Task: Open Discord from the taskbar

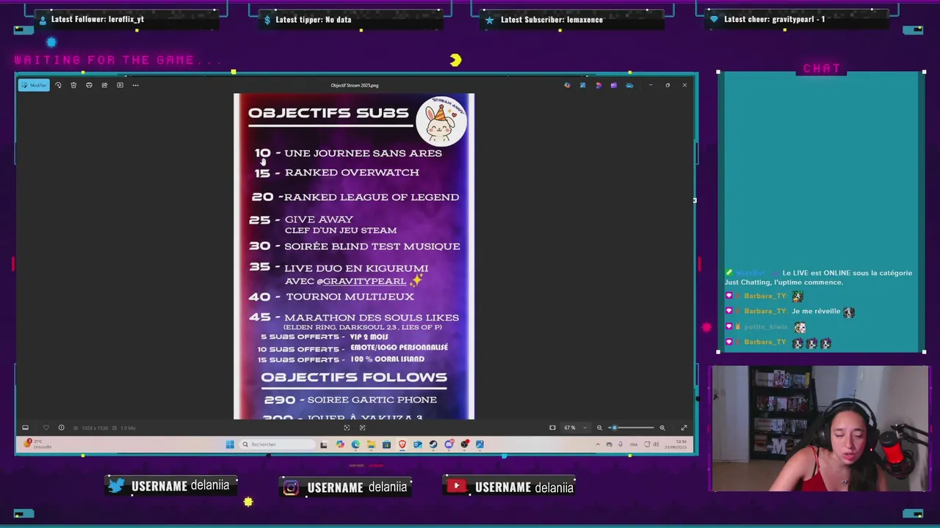Action: pyautogui.click(x=449, y=444)
